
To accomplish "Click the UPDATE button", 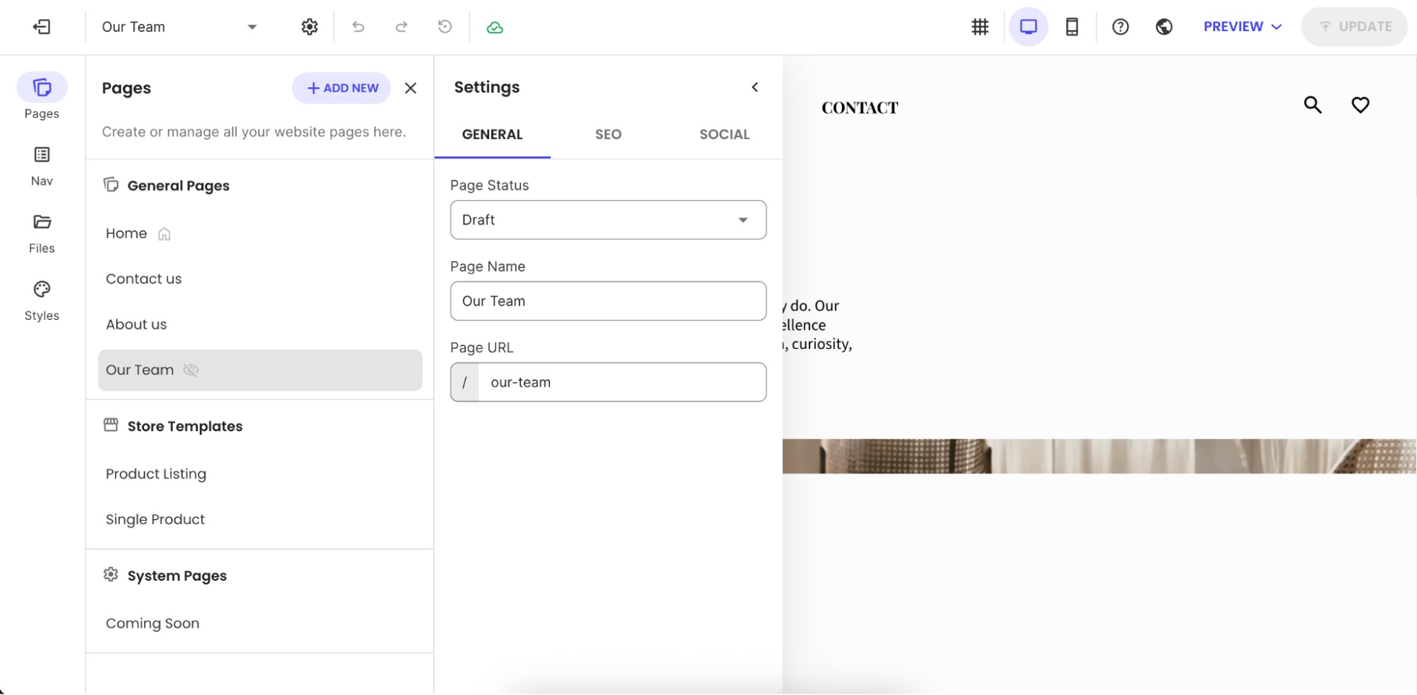I will 1355,27.
